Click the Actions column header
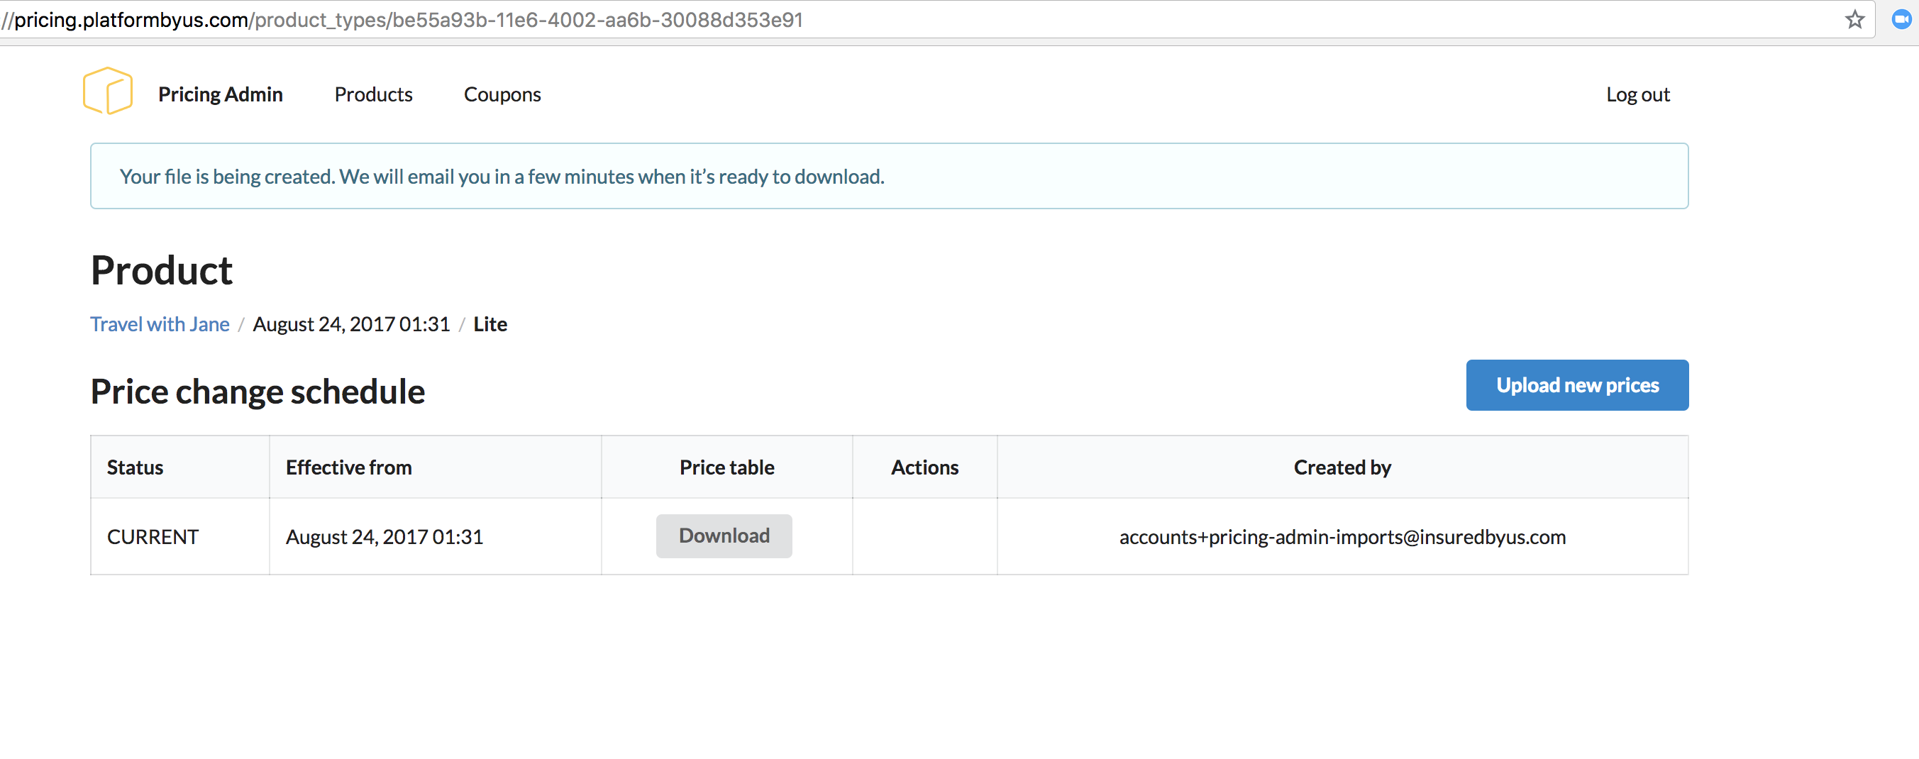Image resolution: width=1919 pixels, height=759 pixels. pyautogui.click(x=924, y=467)
